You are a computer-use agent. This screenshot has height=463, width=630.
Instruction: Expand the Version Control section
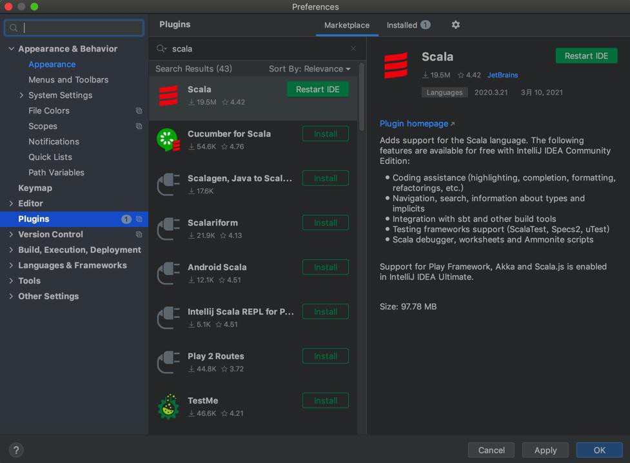pos(11,234)
